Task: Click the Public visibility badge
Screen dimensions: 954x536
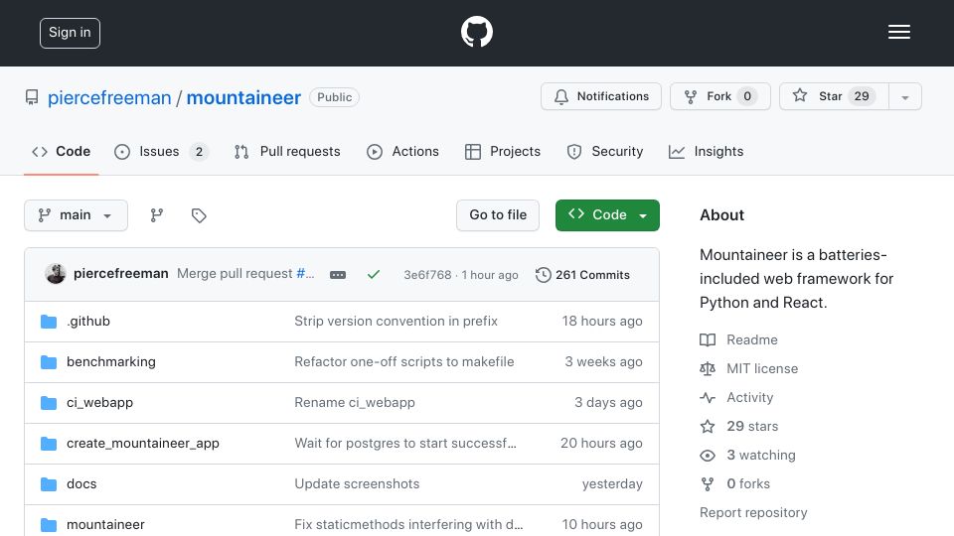Action: click(x=334, y=97)
